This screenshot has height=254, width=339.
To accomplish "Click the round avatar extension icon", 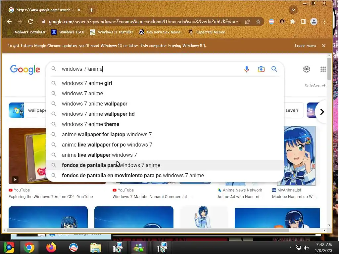I will 282,21.
